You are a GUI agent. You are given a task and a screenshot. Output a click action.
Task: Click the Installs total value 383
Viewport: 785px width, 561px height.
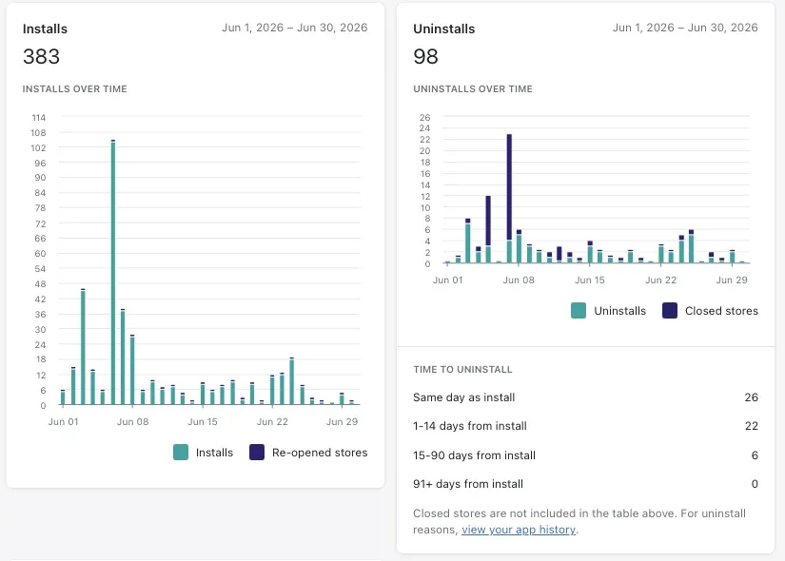[x=41, y=56]
